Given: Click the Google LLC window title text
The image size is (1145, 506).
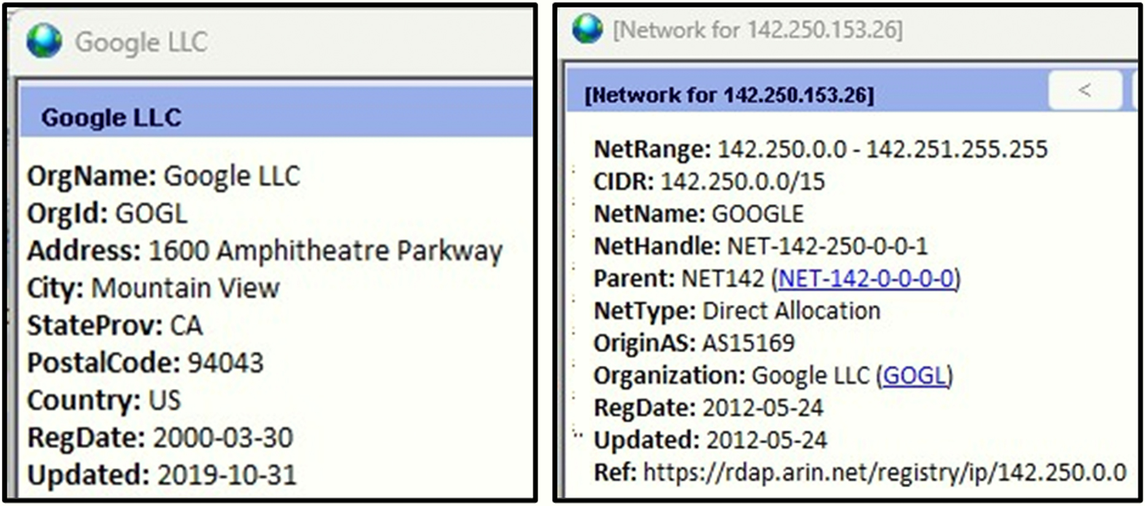Looking at the screenshot, I should click(141, 43).
